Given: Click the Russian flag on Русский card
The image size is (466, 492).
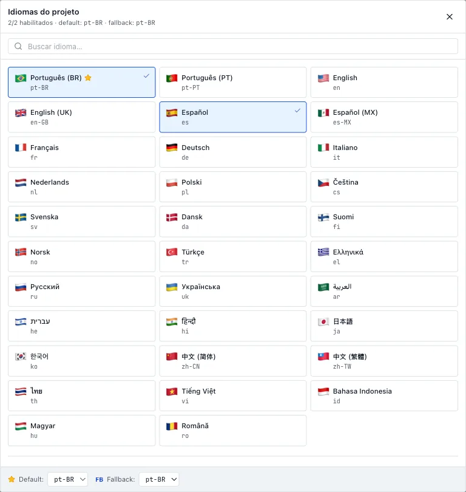Looking at the screenshot, I should [x=21, y=287].
